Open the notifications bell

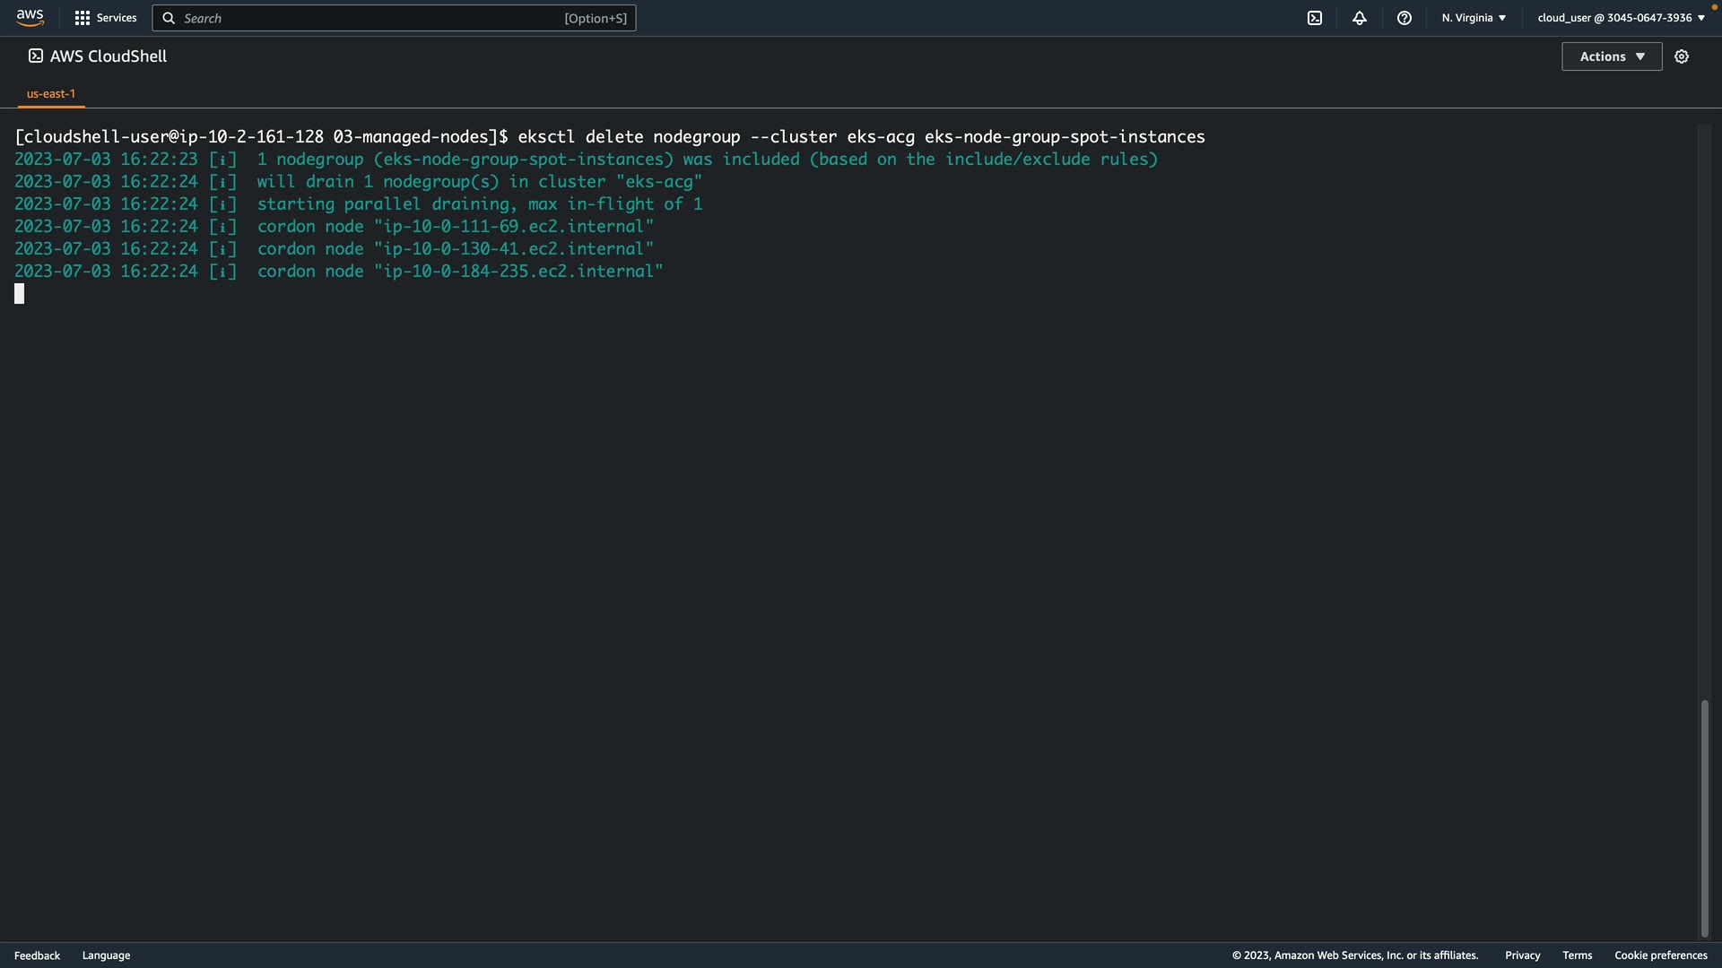[1360, 18]
